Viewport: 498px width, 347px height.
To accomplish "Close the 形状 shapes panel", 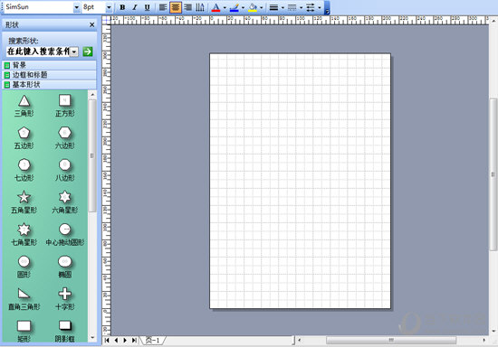I will [x=91, y=24].
